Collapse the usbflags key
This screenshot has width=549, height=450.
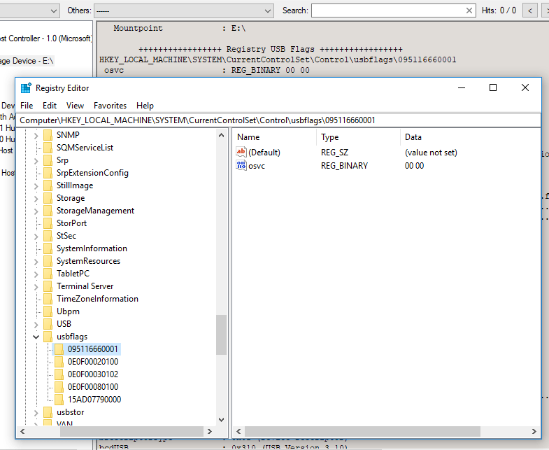click(x=36, y=337)
